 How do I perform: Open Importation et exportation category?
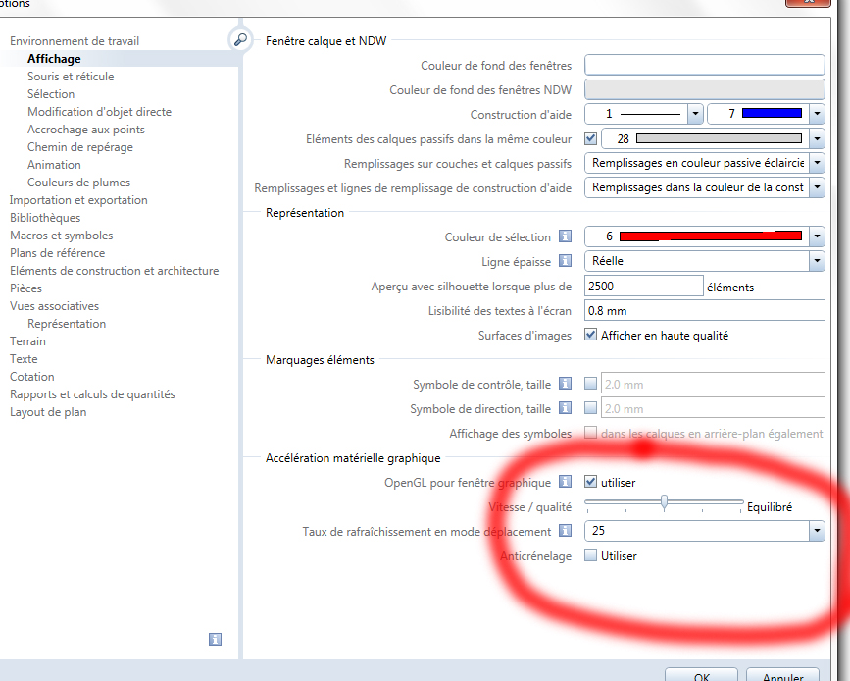[x=78, y=200]
